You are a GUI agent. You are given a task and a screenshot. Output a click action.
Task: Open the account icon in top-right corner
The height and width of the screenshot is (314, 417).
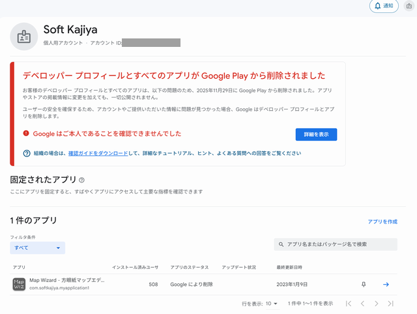pyautogui.click(x=409, y=6)
